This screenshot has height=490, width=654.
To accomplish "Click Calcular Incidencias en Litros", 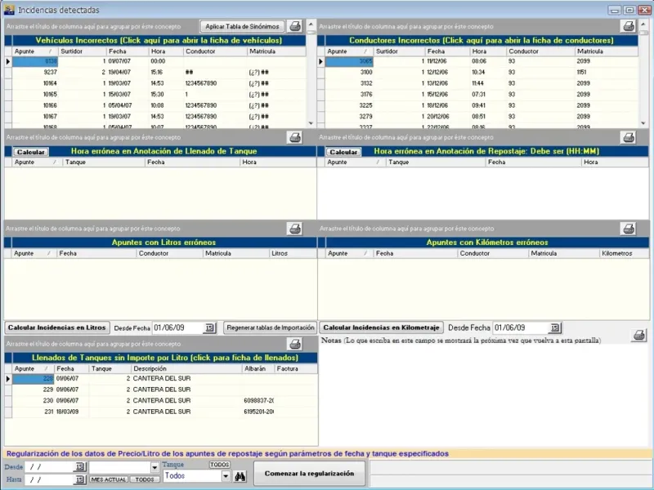I will (57, 327).
